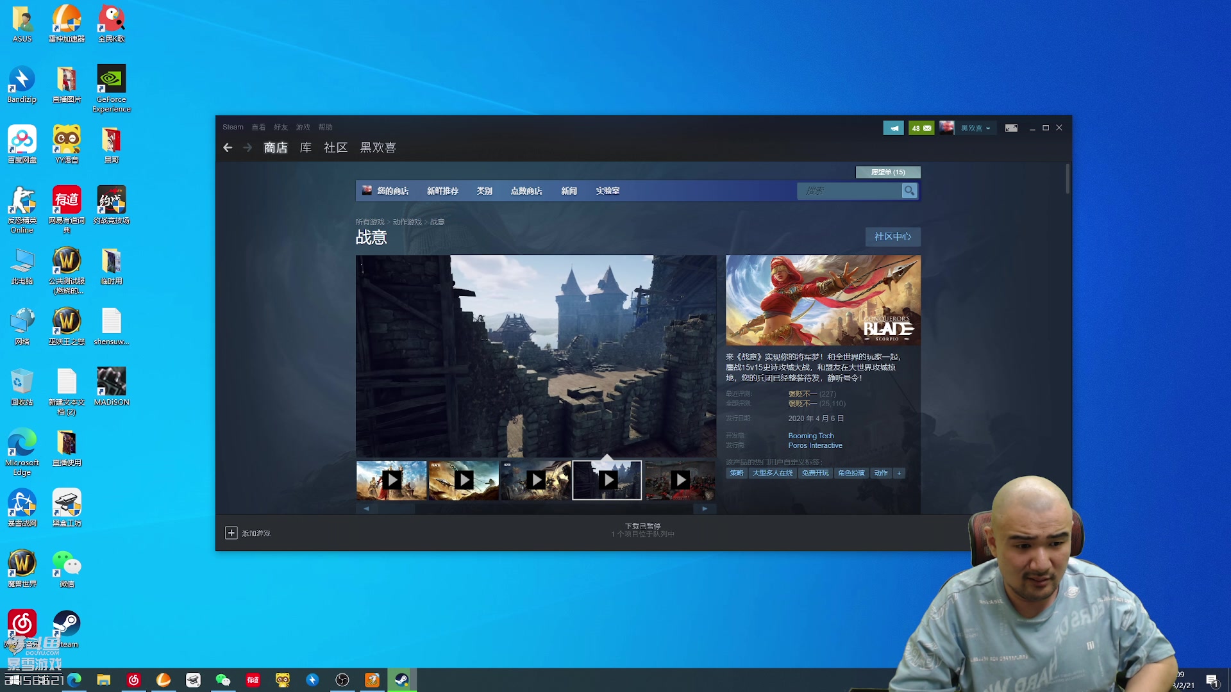This screenshot has height=692, width=1231.
Task: Open the 好友 menu
Action: (281, 127)
